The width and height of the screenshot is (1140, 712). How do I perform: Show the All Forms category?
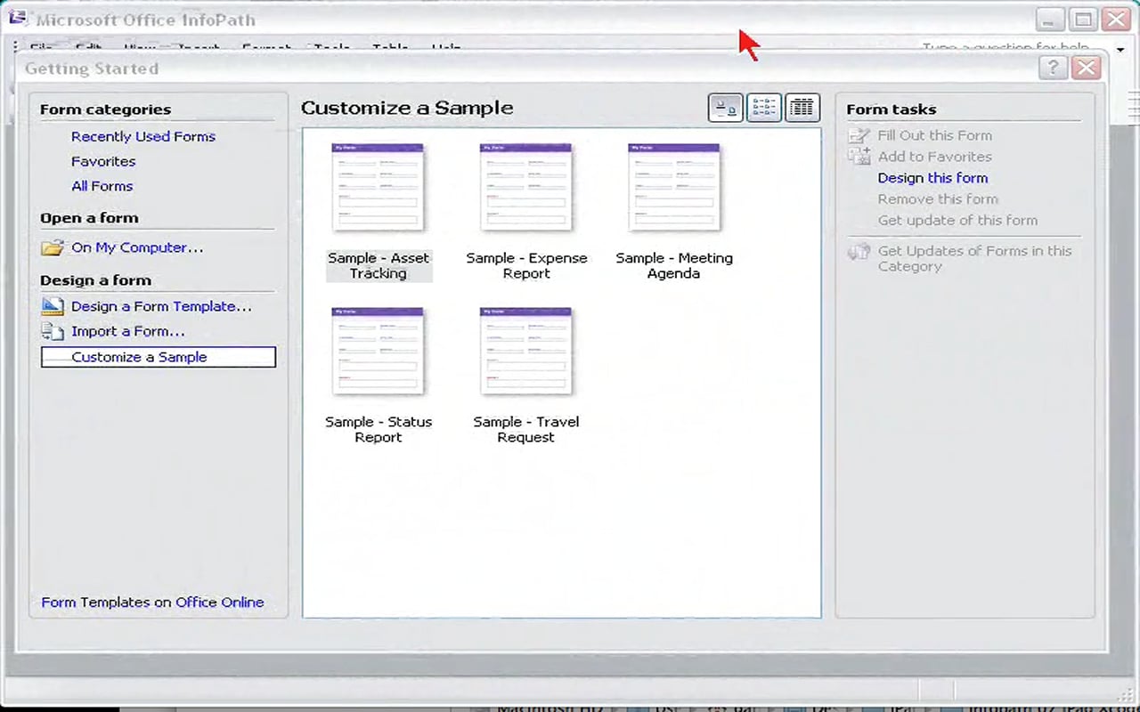(x=102, y=186)
